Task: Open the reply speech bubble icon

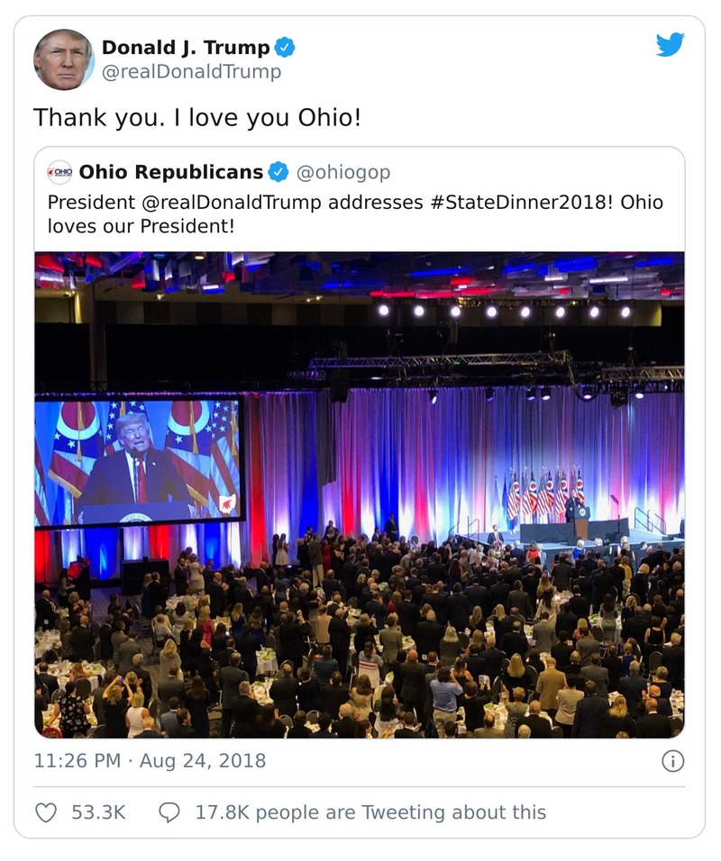Action: (167, 812)
